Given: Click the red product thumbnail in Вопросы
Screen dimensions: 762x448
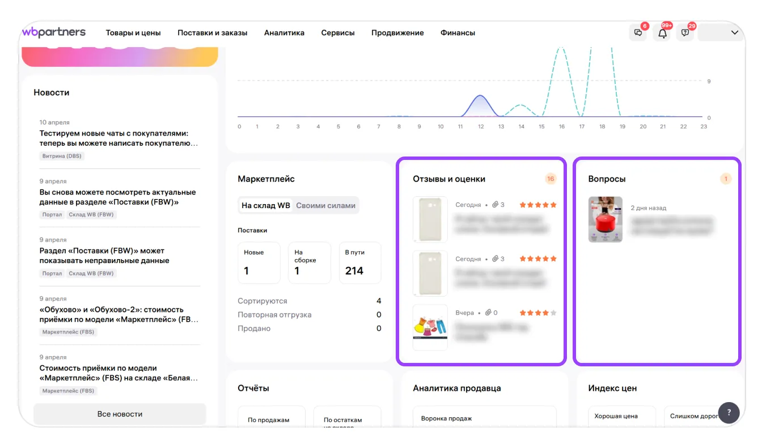Looking at the screenshot, I should click(x=606, y=219).
